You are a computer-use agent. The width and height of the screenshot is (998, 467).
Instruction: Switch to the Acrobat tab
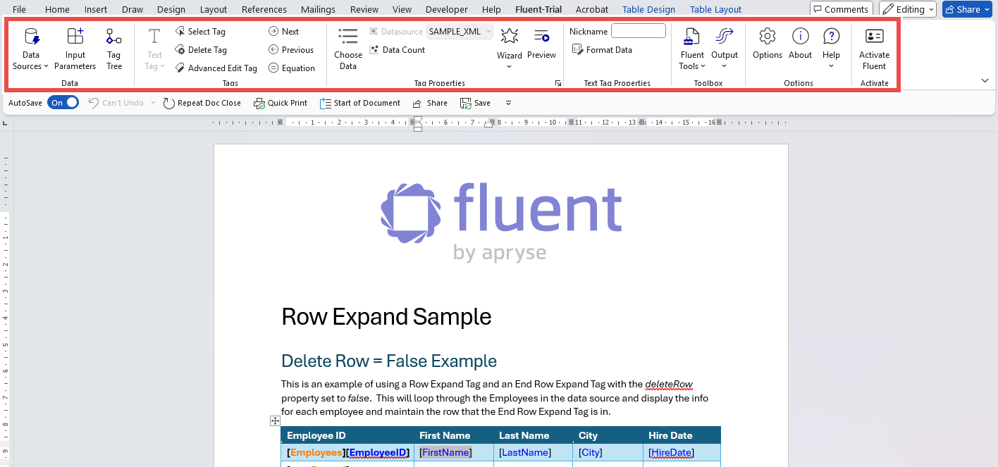click(x=592, y=9)
